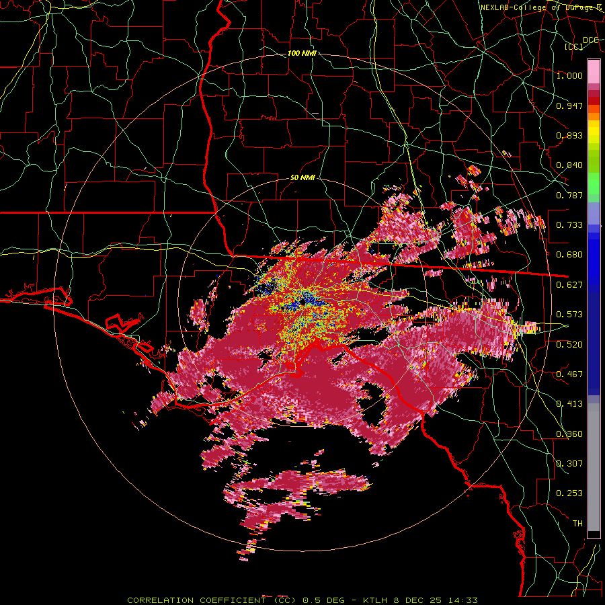Screen dimensions: 605x605
Task: Click the 0.520 scale label
Action: coord(569,345)
